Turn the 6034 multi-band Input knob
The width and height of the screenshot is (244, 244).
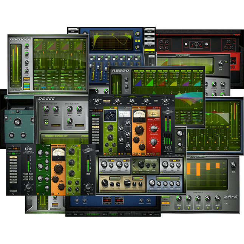97,101
